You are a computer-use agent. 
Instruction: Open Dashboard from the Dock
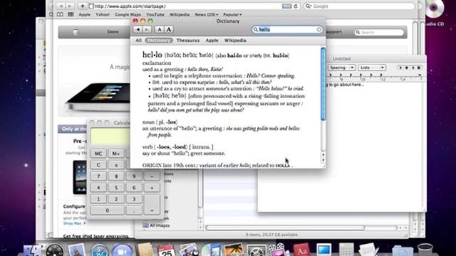point(55,250)
